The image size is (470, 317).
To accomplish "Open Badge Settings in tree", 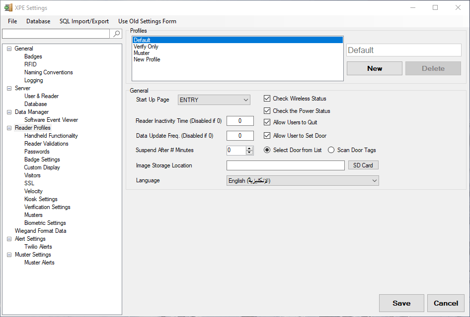I will tap(42, 159).
